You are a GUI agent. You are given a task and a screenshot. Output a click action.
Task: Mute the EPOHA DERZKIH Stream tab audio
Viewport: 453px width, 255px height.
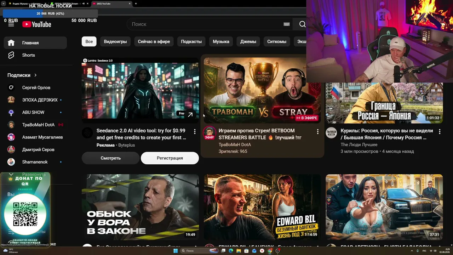[84, 4]
